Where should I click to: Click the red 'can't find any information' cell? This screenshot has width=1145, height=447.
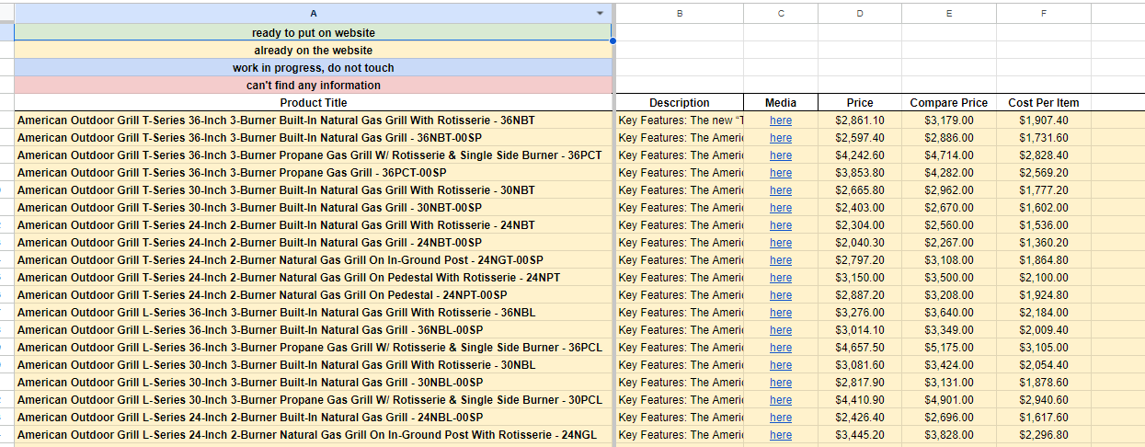pyautogui.click(x=314, y=86)
